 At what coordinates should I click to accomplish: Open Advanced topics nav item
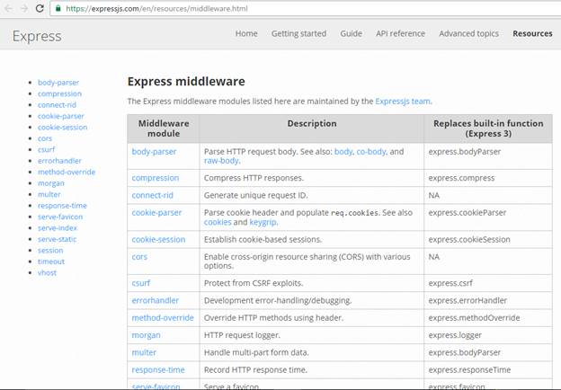tap(468, 33)
